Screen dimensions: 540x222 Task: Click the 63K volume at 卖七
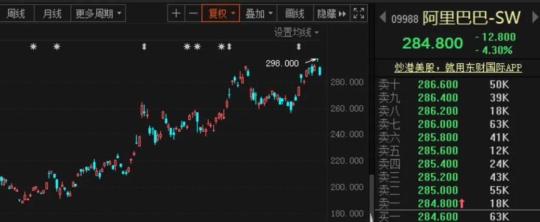[499, 124]
